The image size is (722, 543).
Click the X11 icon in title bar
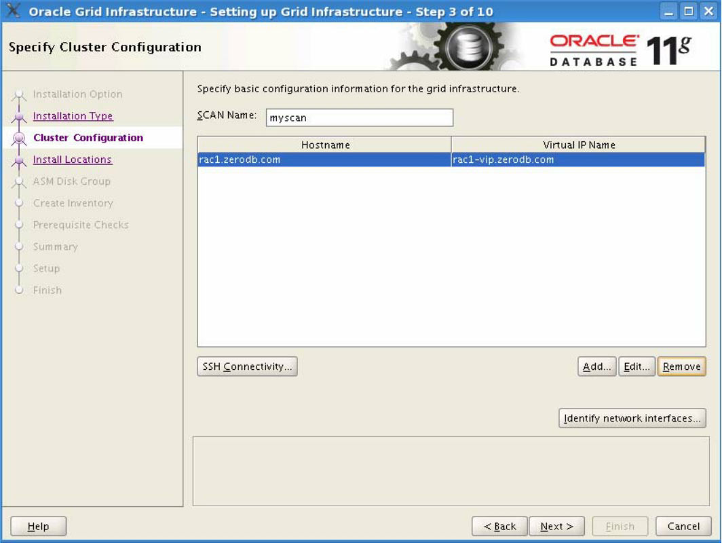[14, 12]
